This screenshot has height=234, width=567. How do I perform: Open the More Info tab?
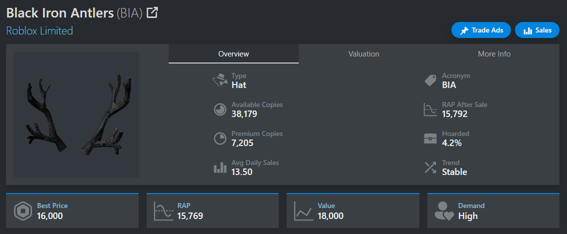494,54
